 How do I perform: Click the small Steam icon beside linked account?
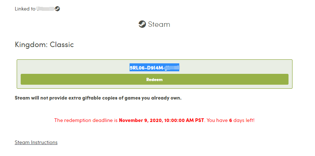(x=57, y=9)
